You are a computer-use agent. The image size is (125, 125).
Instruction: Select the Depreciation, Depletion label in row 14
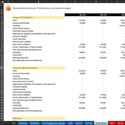click(34, 34)
